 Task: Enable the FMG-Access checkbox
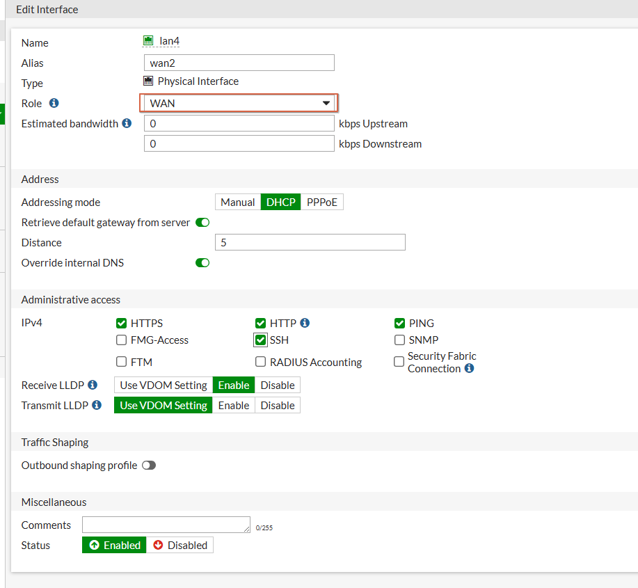pyautogui.click(x=121, y=340)
